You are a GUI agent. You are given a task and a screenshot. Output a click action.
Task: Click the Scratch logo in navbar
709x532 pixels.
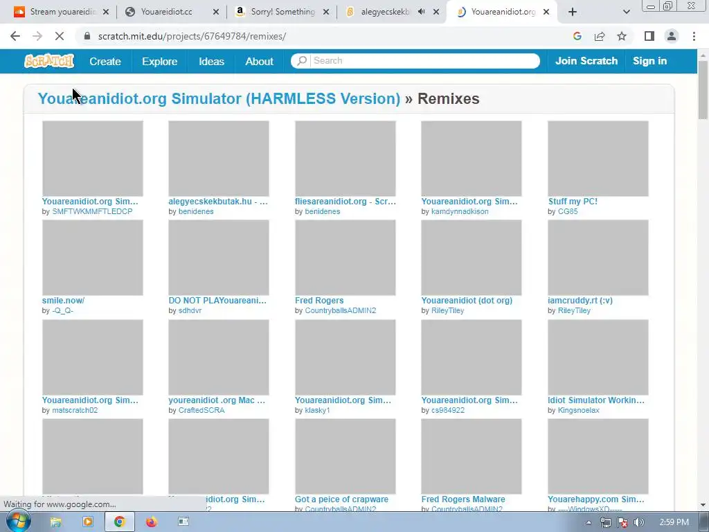(x=49, y=61)
